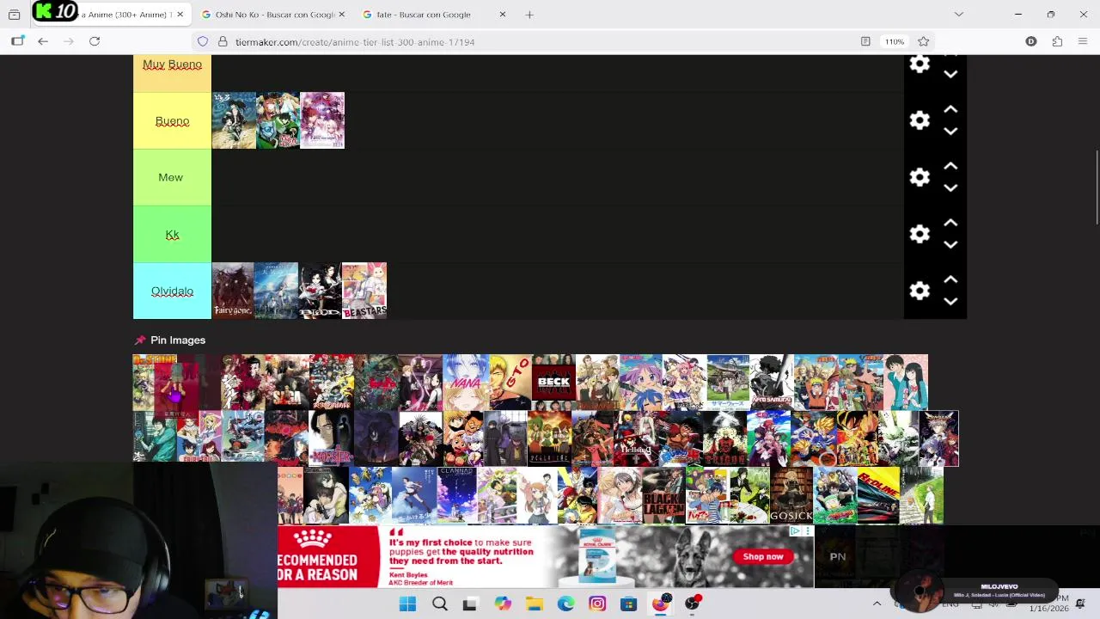Click the Shop now ad button
Image resolution: width=1100 pixels, height=619 pixels.
tap(763, 556)
